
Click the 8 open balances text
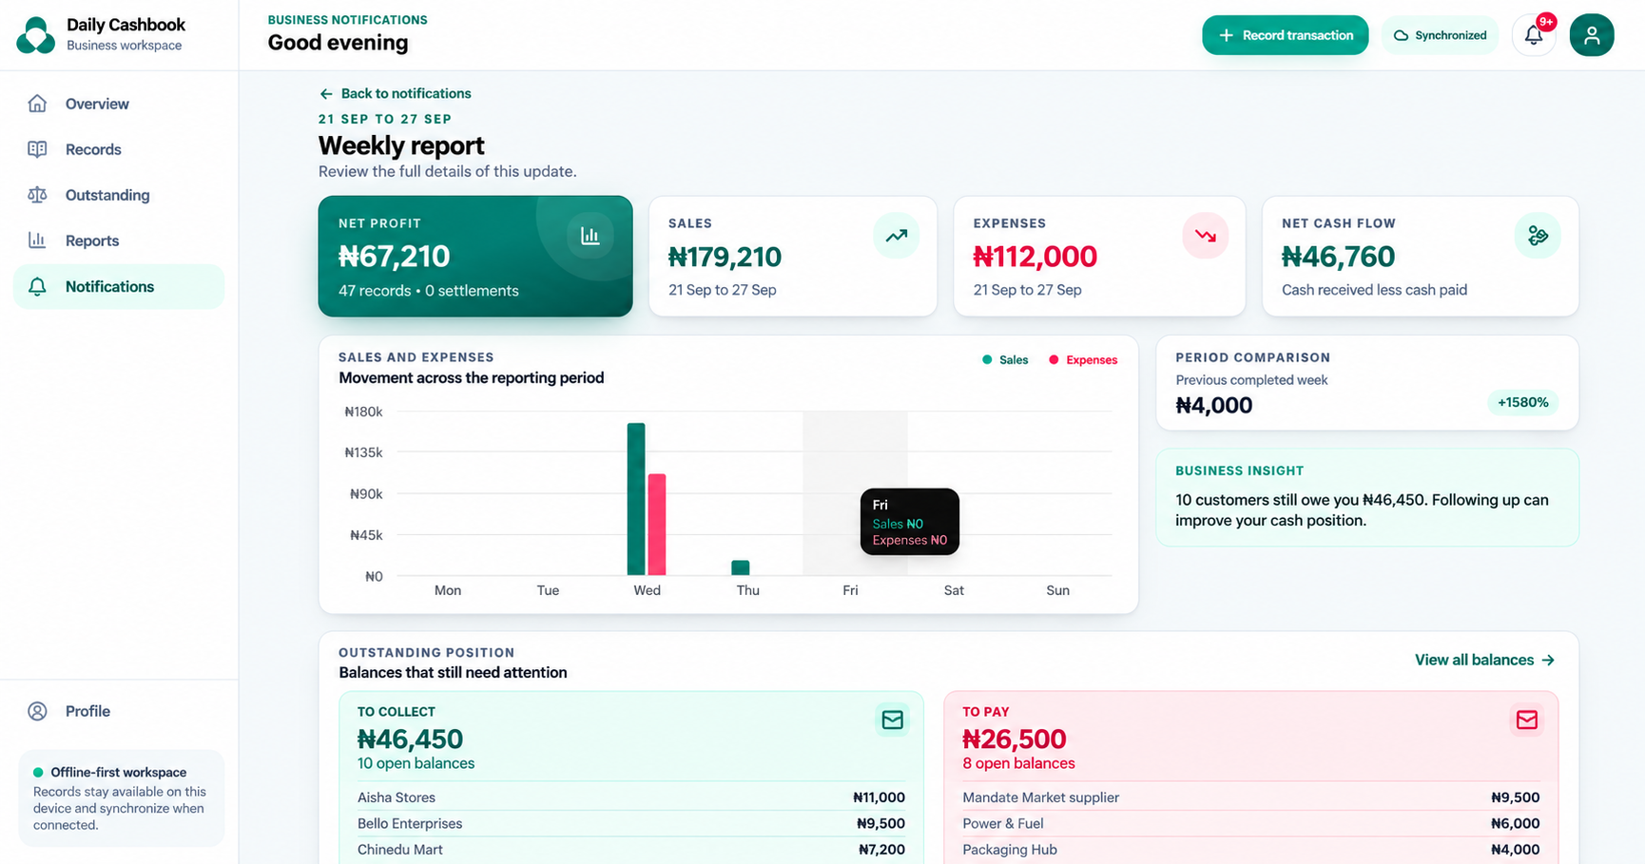[x=1018, y=763]
